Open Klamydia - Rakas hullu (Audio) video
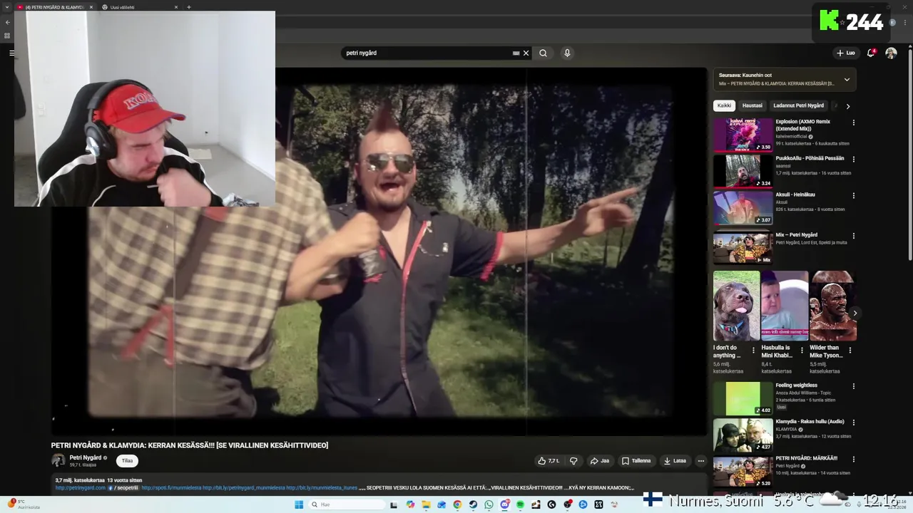Viewport: 913px width, 513px height. tap(743, 435)
